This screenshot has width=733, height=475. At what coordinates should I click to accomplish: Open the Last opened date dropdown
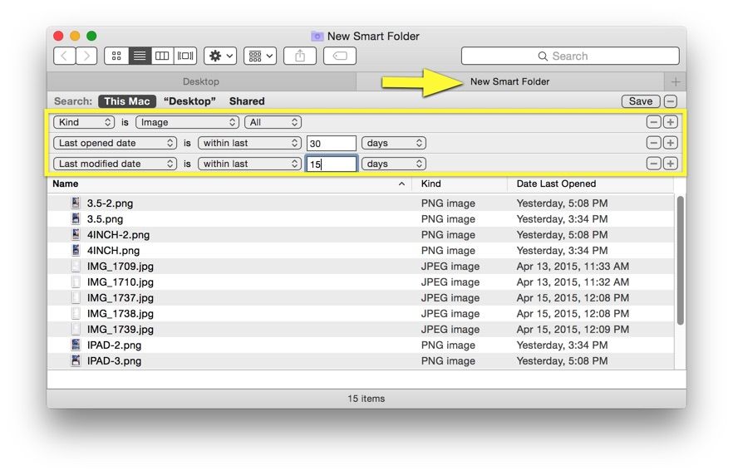click(x=115, y=143)
